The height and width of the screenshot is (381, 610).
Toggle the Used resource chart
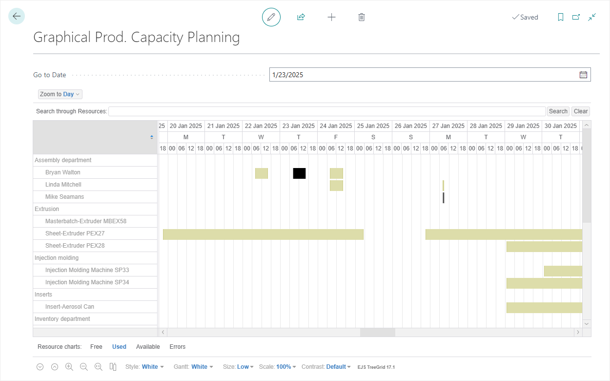(x=119, y=347)
